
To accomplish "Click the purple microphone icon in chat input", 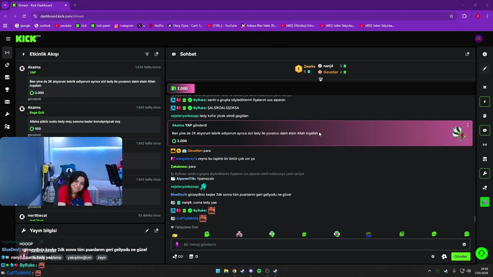I will (x=177, y=244).
